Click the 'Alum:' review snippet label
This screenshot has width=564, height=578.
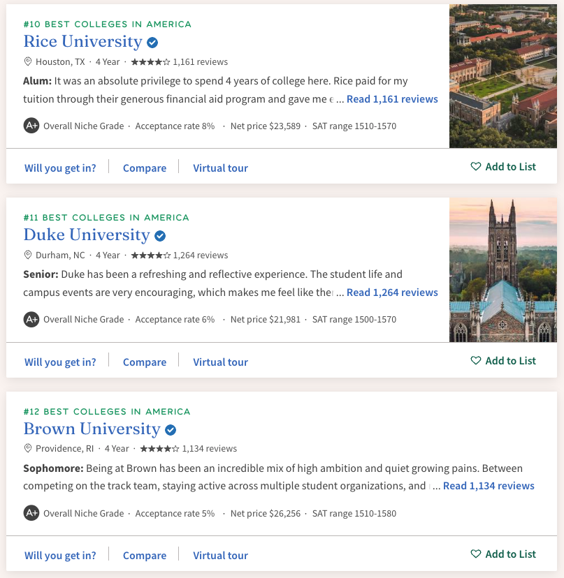click(38, 81)
